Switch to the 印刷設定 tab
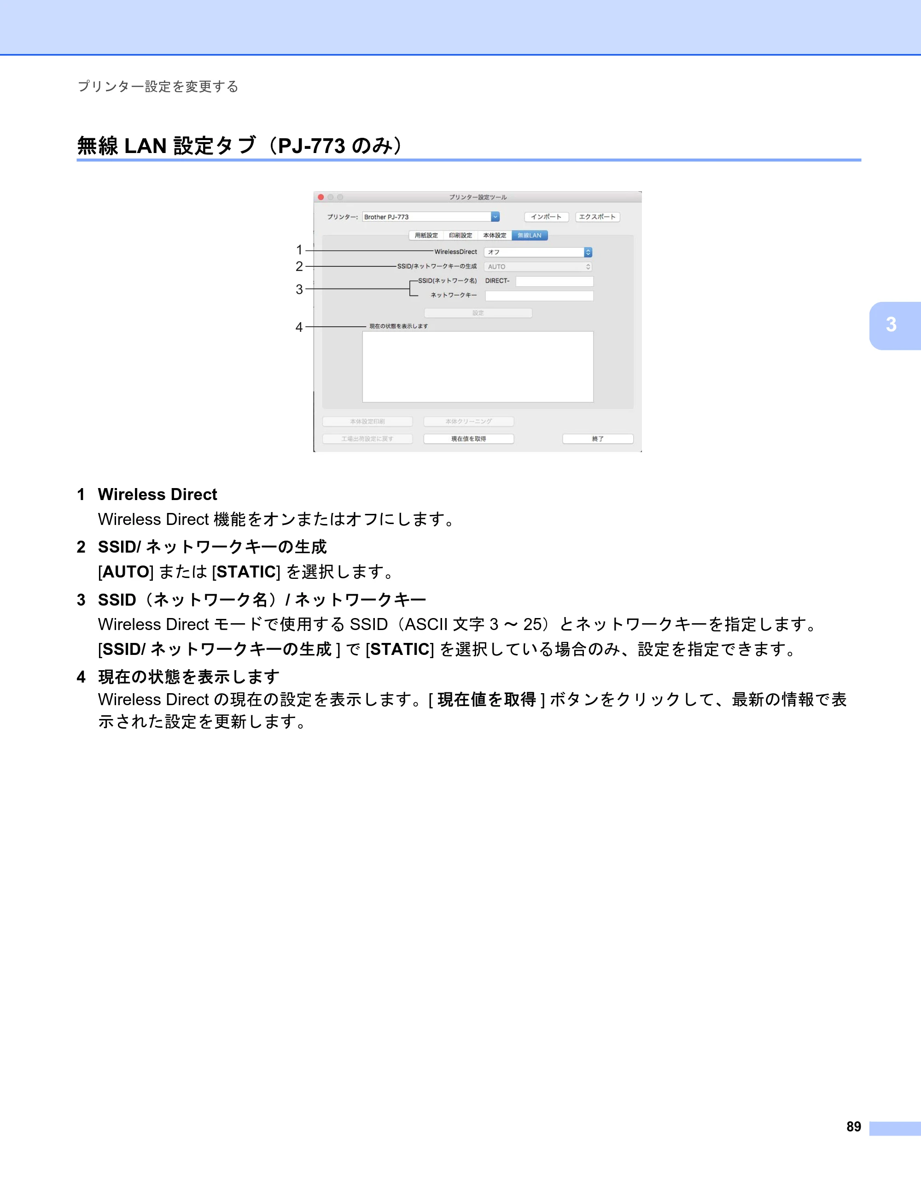The width and height of the screenshot is (921, 1190). coord(460,236)
